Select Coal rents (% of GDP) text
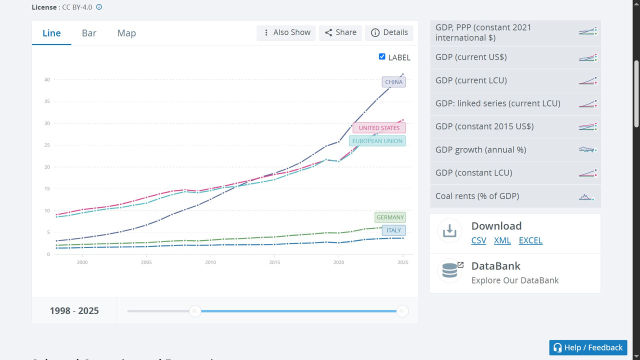 477,196
